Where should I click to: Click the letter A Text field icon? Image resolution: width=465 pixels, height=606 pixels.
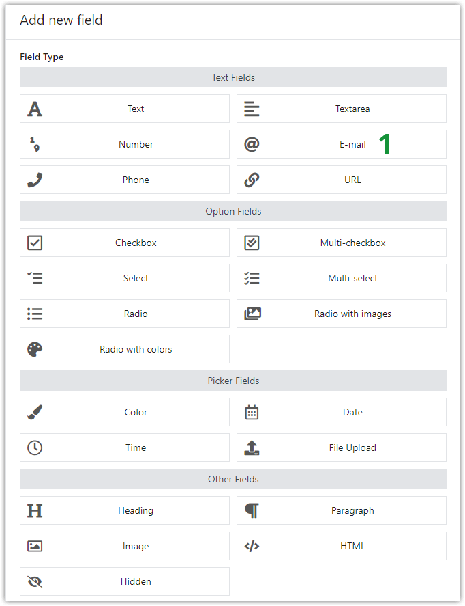[35, 109]
